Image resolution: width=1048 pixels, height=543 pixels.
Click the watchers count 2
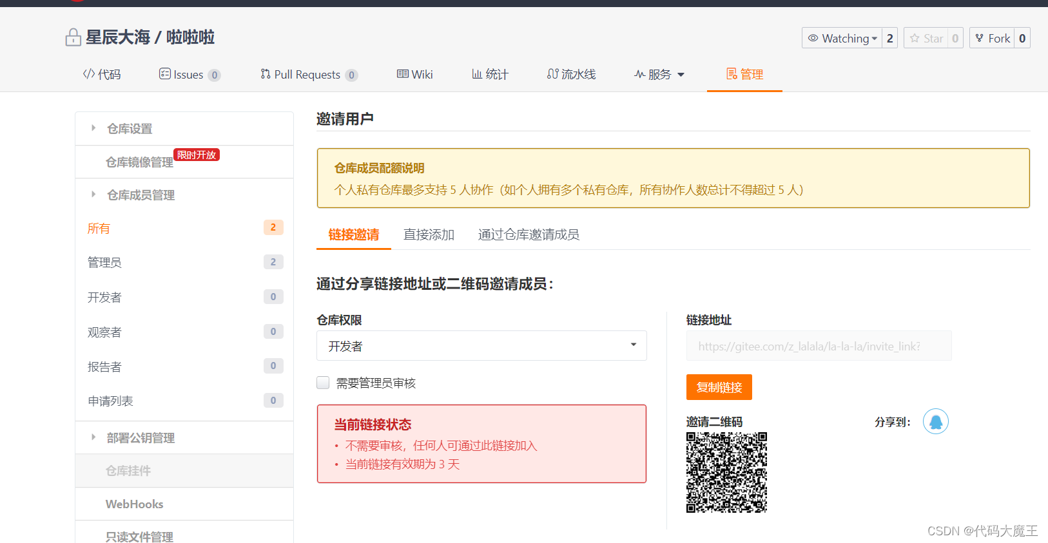(x=890, y=38)
